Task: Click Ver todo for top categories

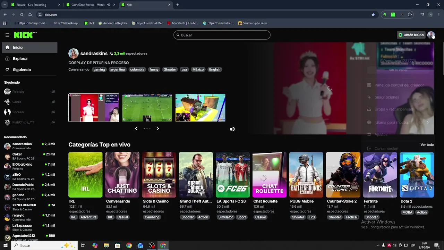Action: (x=427, y=145)
